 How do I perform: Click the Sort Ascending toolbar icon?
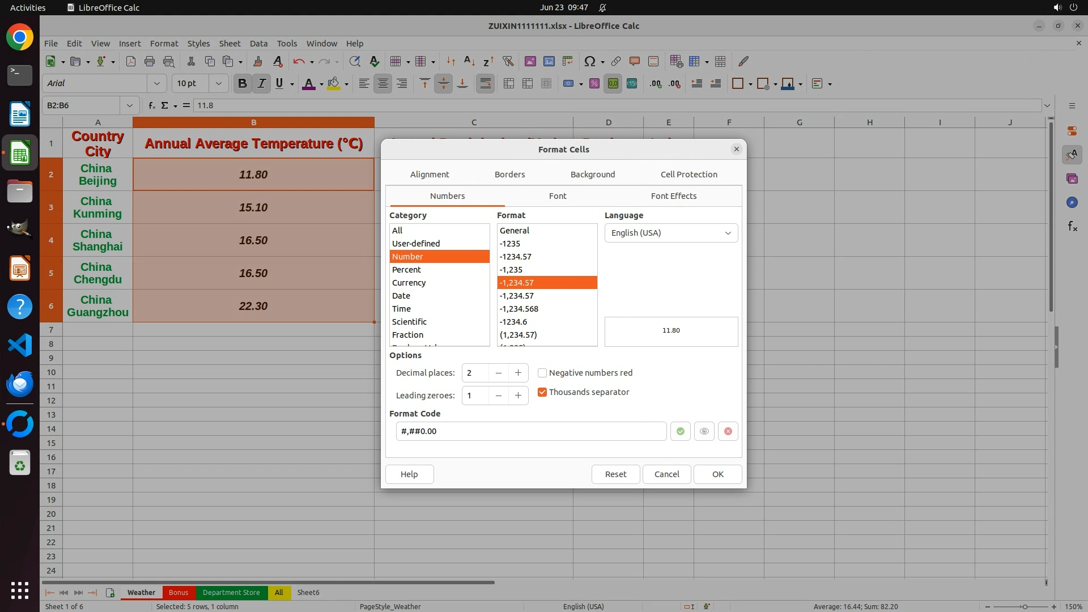click(x=469, y=61)
